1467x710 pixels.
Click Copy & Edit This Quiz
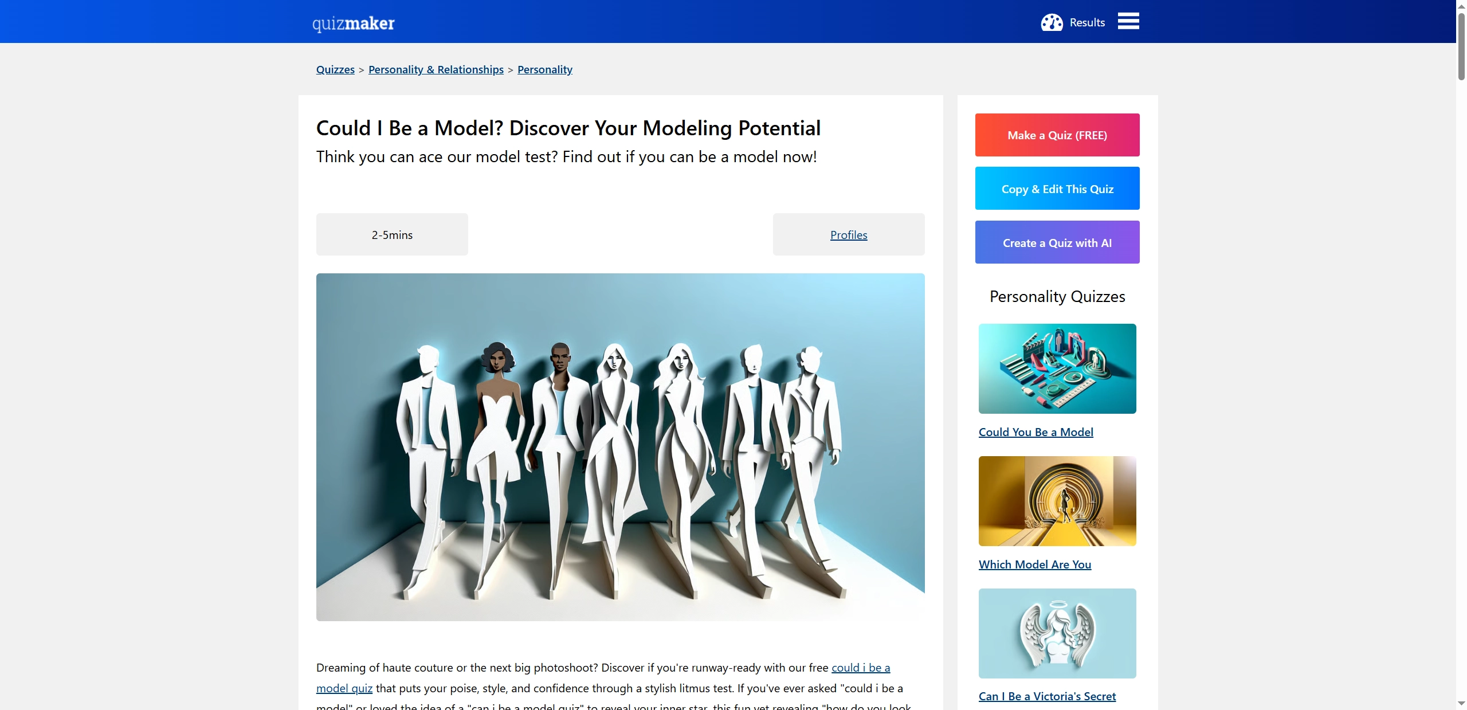click(x=1057, y=189)
